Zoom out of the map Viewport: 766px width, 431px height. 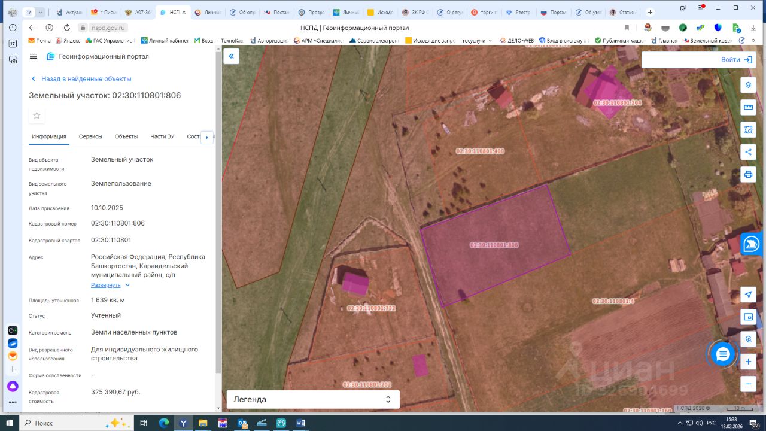[x=747, y=384]
